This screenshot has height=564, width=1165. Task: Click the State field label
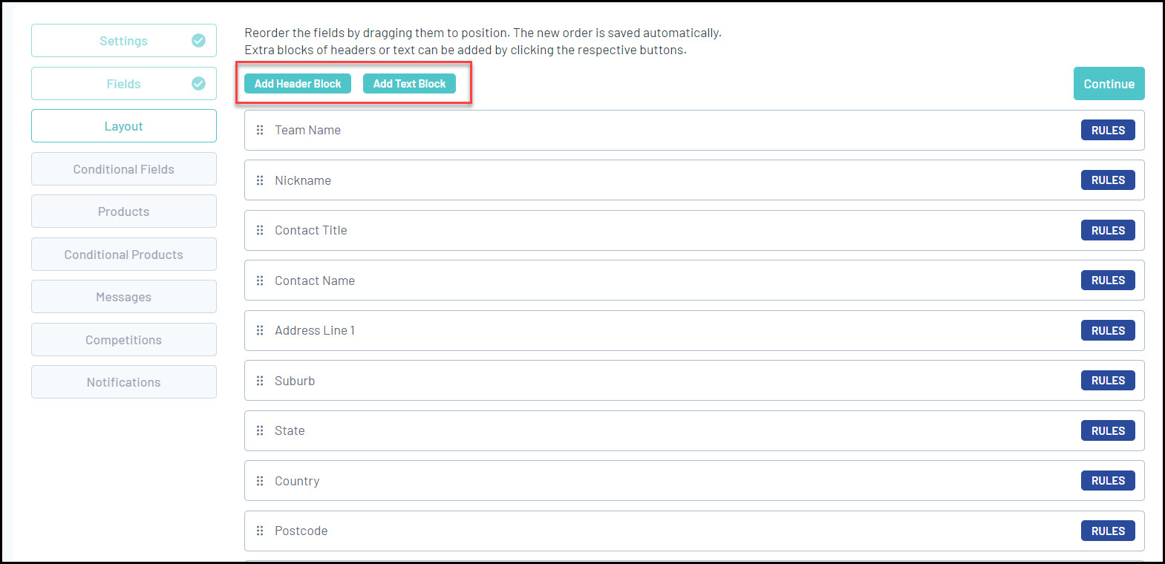point(290,430)
